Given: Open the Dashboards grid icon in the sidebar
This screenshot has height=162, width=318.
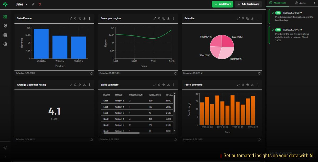Looking at the screenshot, I should [5, 16].
